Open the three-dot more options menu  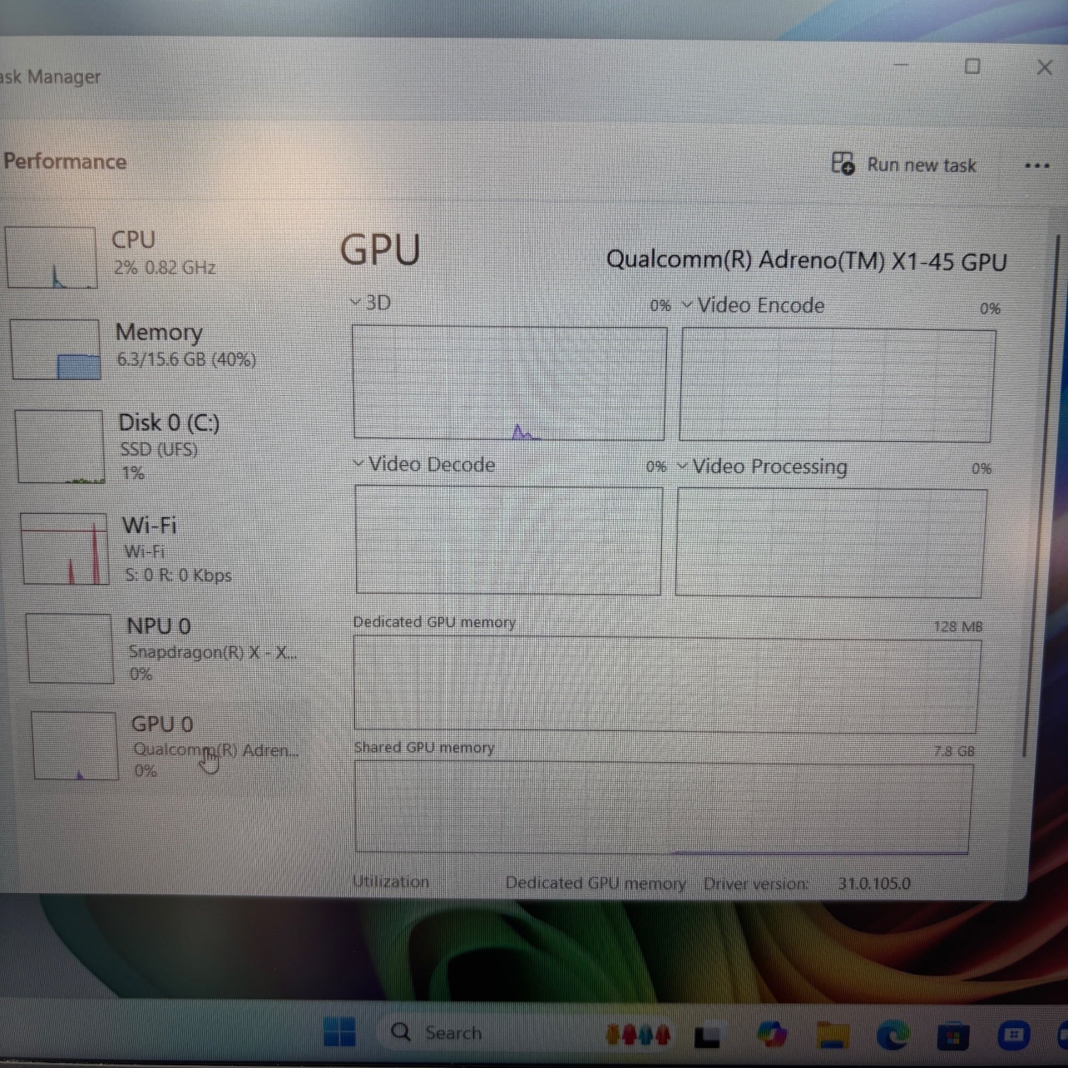[1036, 166]
